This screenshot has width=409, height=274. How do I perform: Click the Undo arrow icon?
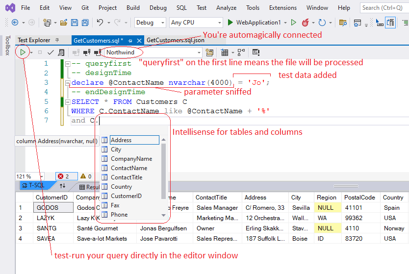100,23
